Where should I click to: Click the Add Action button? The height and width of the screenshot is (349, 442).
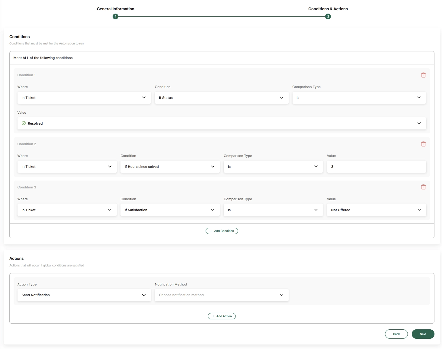click(x=222, y=316)
